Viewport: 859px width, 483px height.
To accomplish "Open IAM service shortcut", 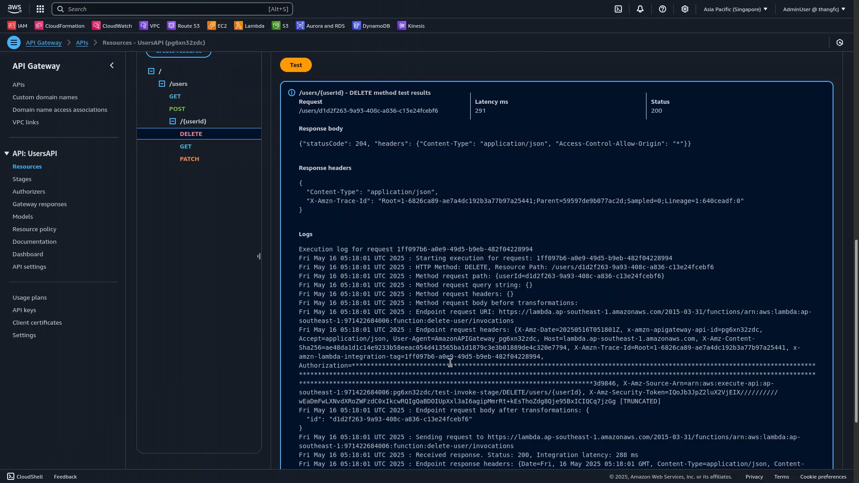I will pyautogui.click(x=17, y=26).
